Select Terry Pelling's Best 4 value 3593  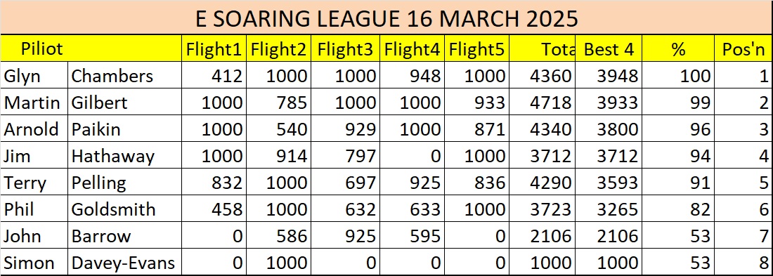[x=609, y=183]
